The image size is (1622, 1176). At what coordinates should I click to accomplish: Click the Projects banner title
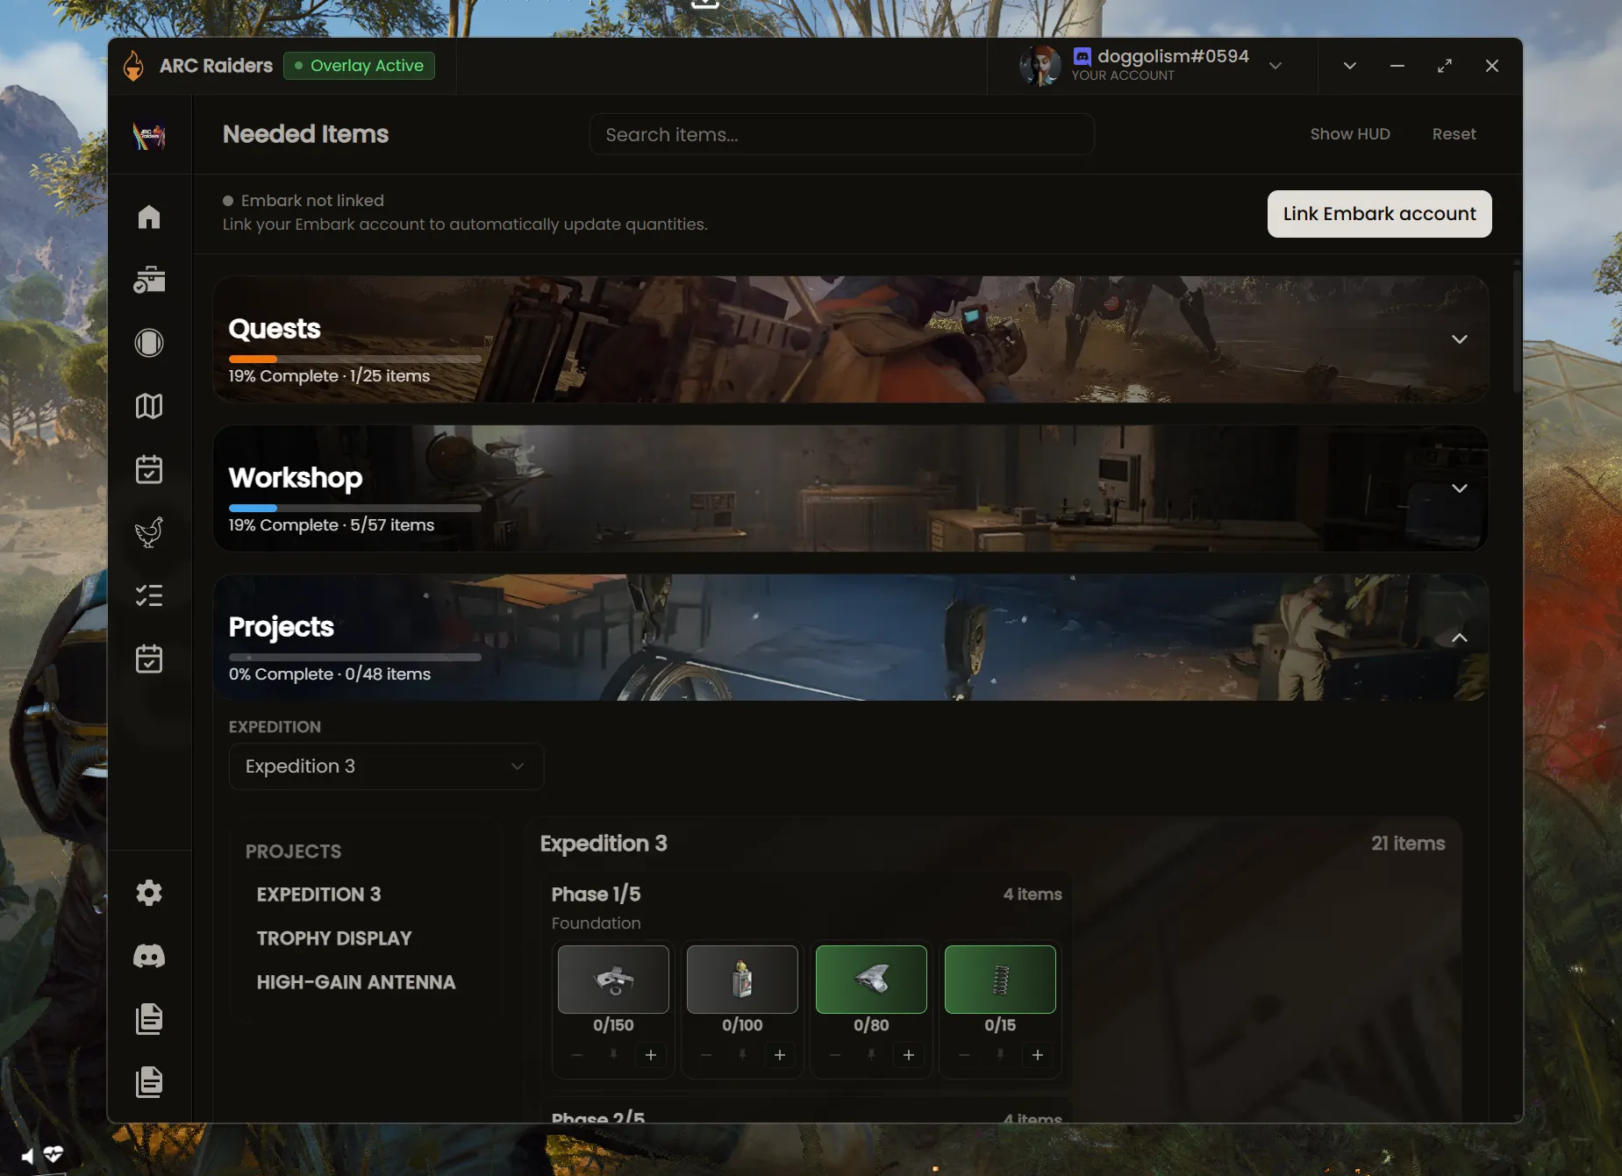click(282, 627)
